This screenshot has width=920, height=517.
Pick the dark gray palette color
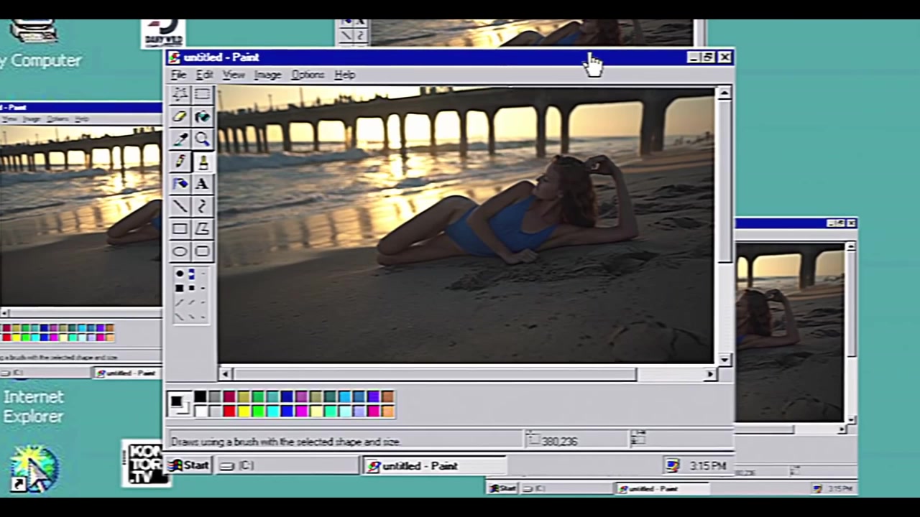(215, 396)
